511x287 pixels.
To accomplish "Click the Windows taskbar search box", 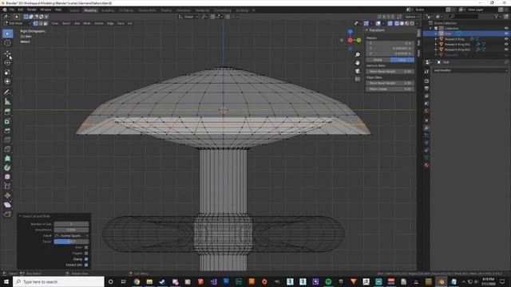I will tap(58, 281).
